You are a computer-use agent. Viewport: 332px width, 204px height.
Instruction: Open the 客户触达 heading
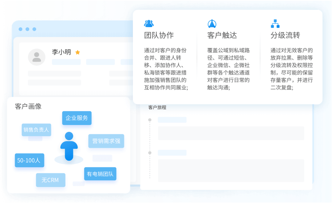coord(222,35)
